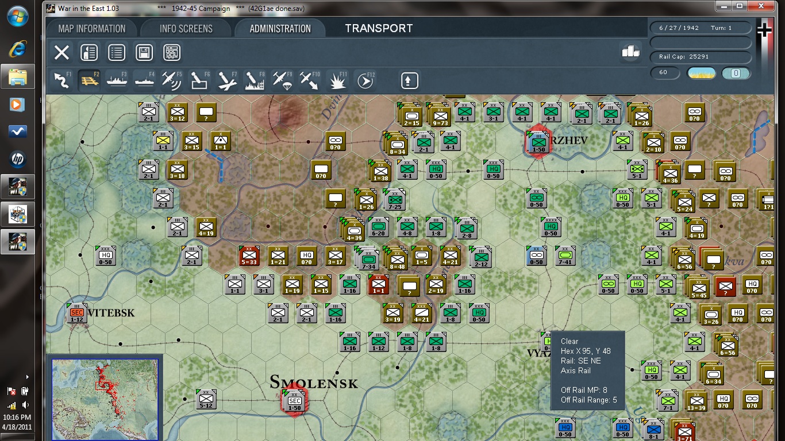Select the 13=39 Soviet unit
This screenshot has width=785, height=441.
click(x=696, y=400)
